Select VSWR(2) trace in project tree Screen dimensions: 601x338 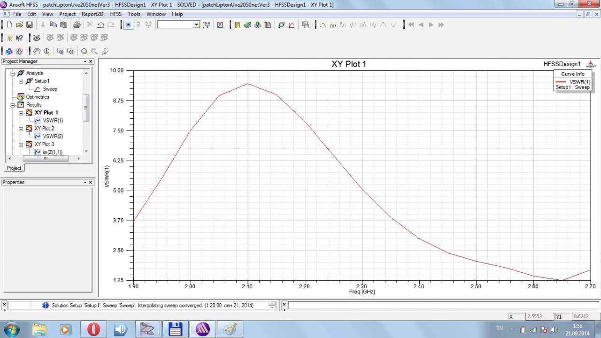click(x=53, y=136)
